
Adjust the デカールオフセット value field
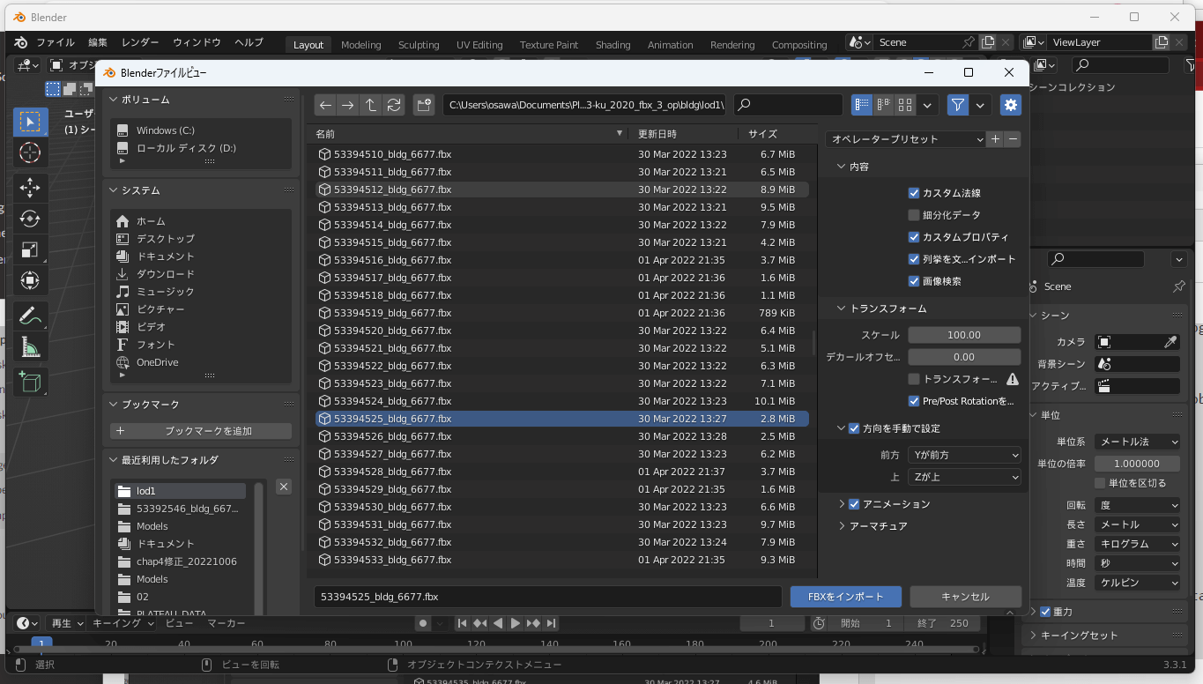tap(964, 357)
